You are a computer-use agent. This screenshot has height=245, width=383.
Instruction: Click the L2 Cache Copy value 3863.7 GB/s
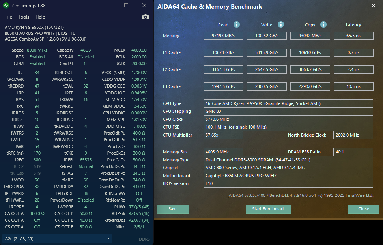pyautogui.click(x=310, y=69)
